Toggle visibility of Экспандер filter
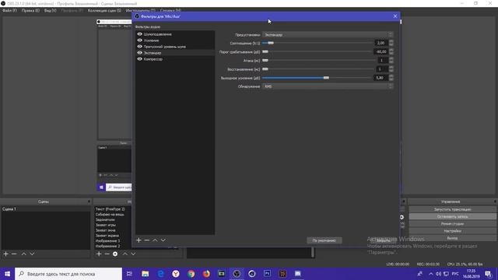The image size is (498, 280). [x=140, y=53]
